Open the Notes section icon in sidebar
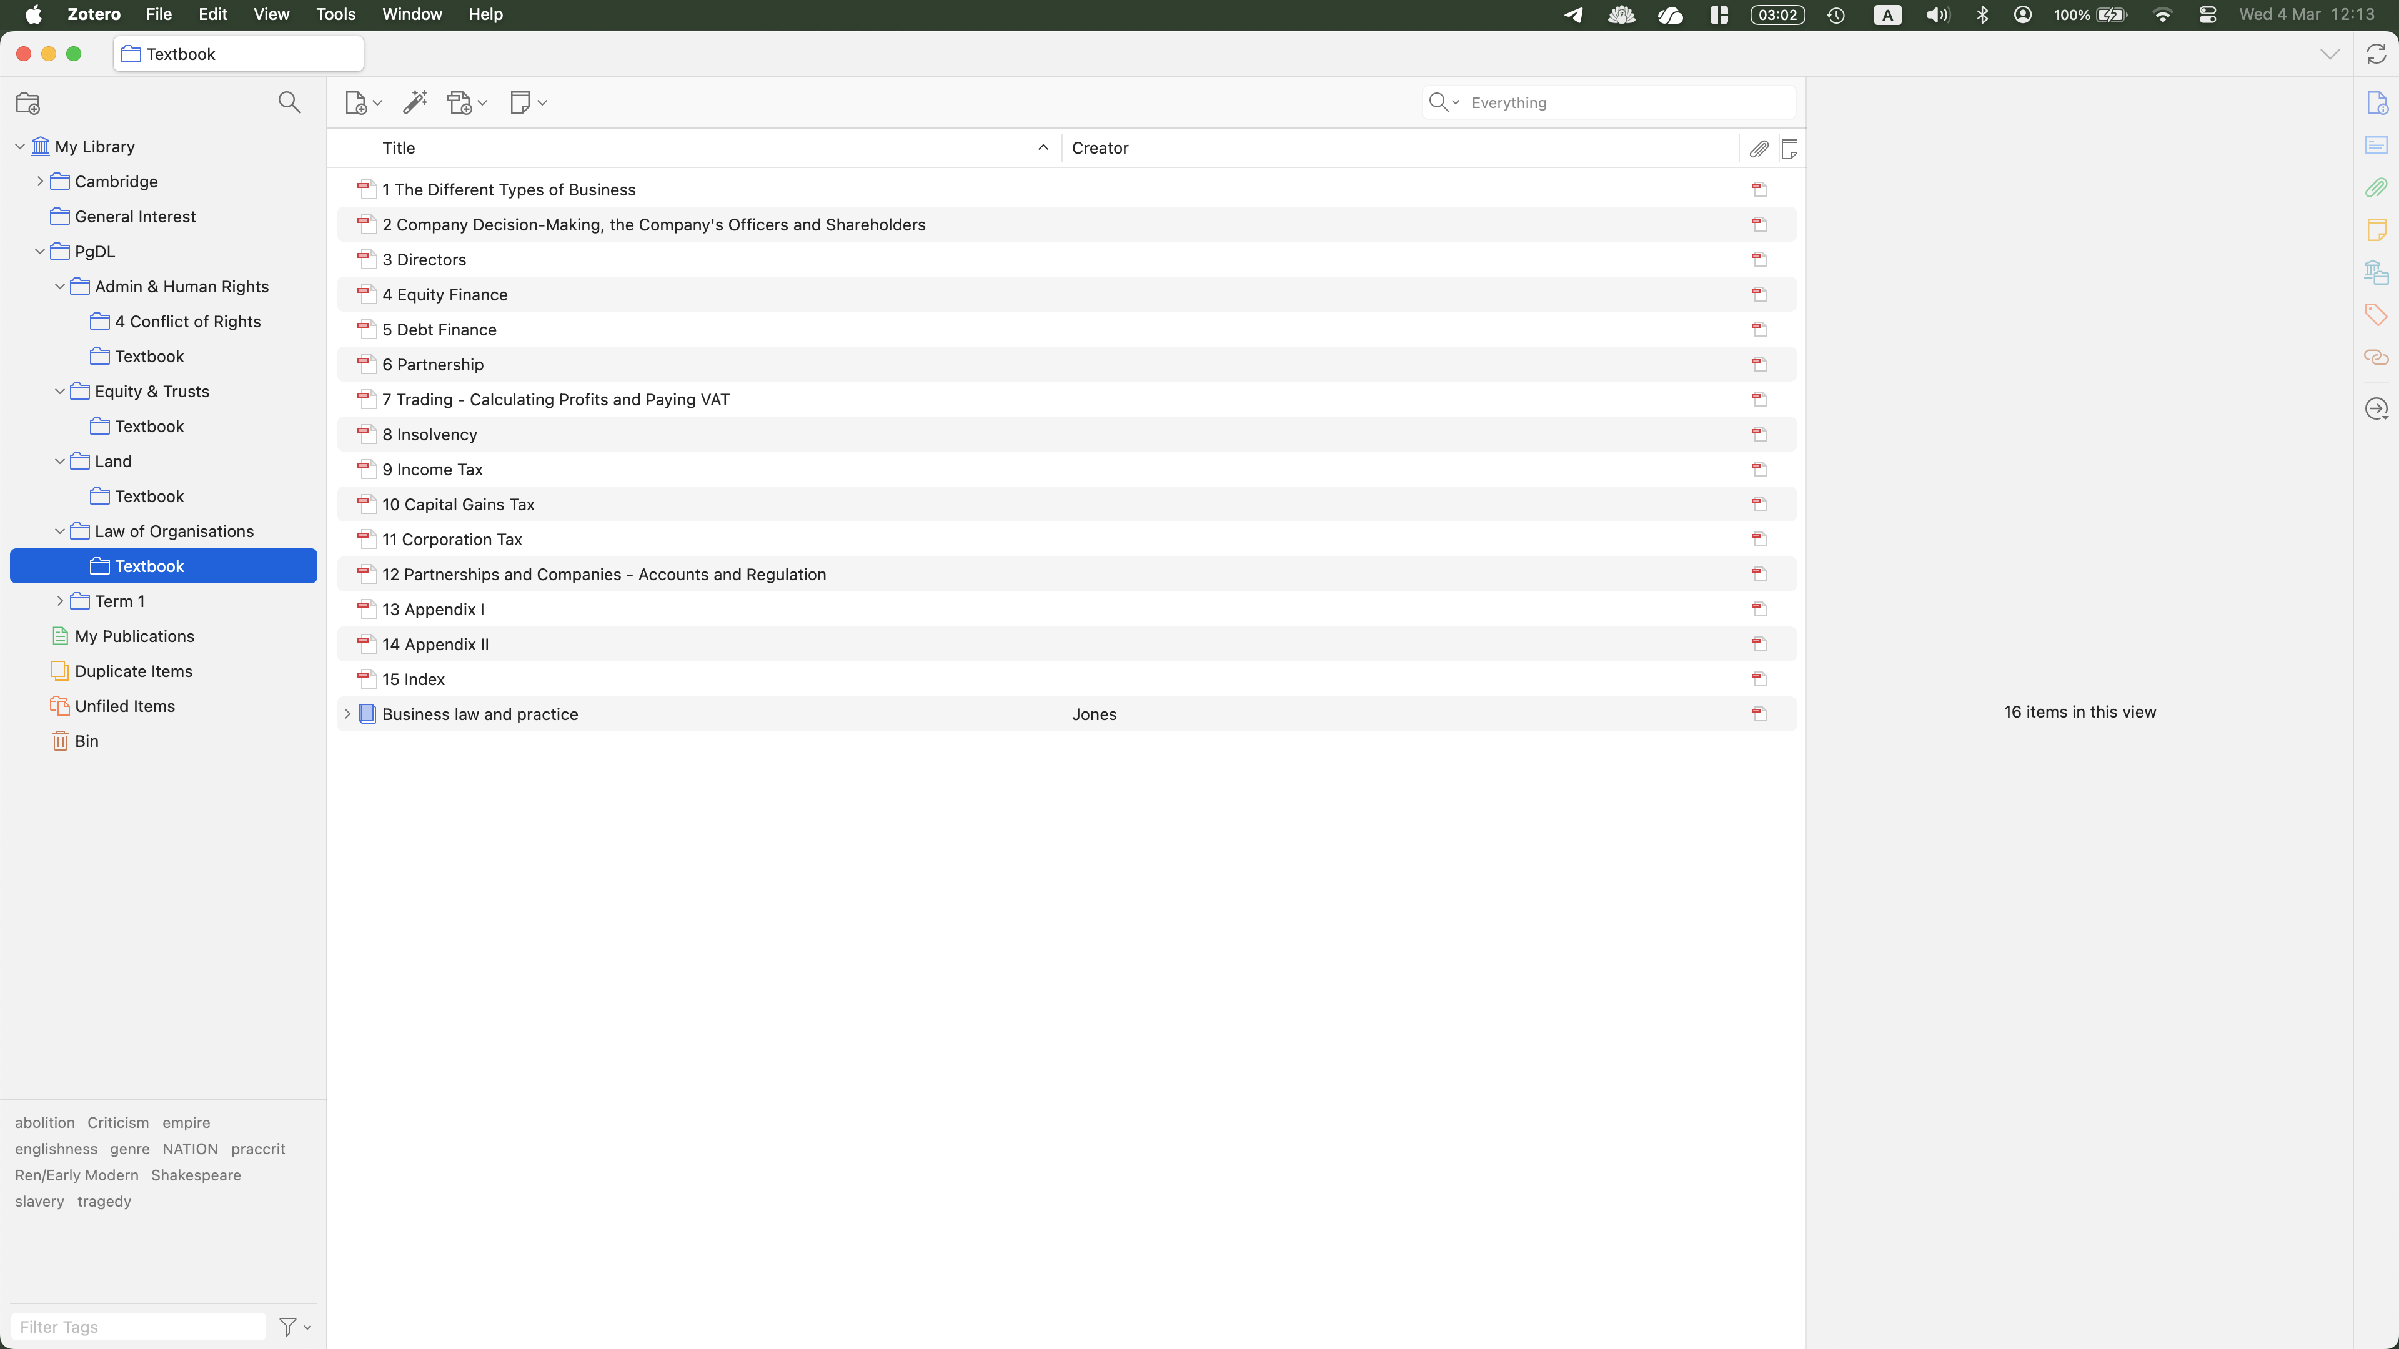This screenshot has height=1349, width=2399. (2376, 230)
